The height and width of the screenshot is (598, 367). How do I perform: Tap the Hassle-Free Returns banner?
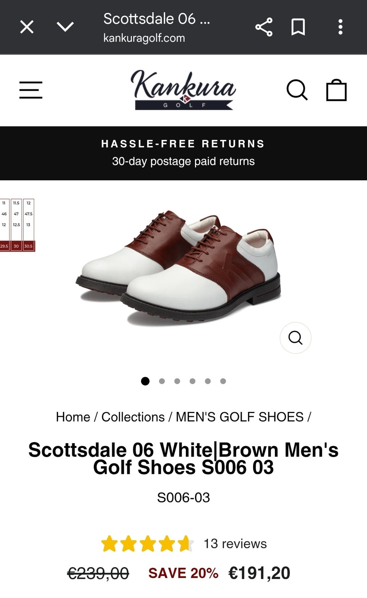coord(183,153)
